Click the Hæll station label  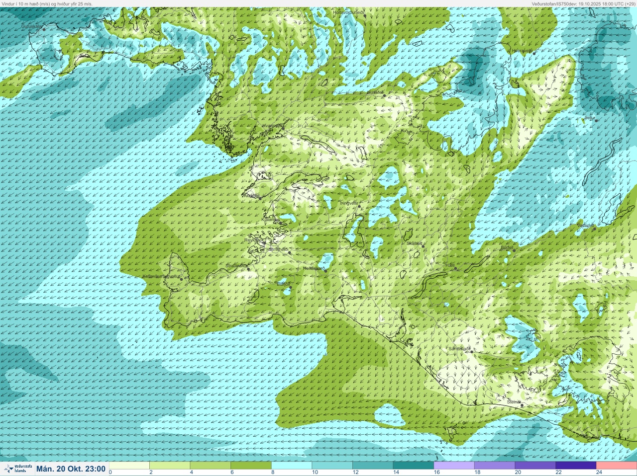tap(450, 265)
